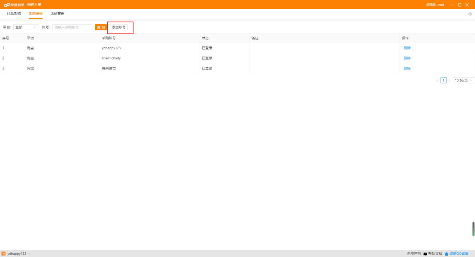Switch to the 订单采购 tab
Viewport: 475px width, 257px height.
[x=14, y=14]
